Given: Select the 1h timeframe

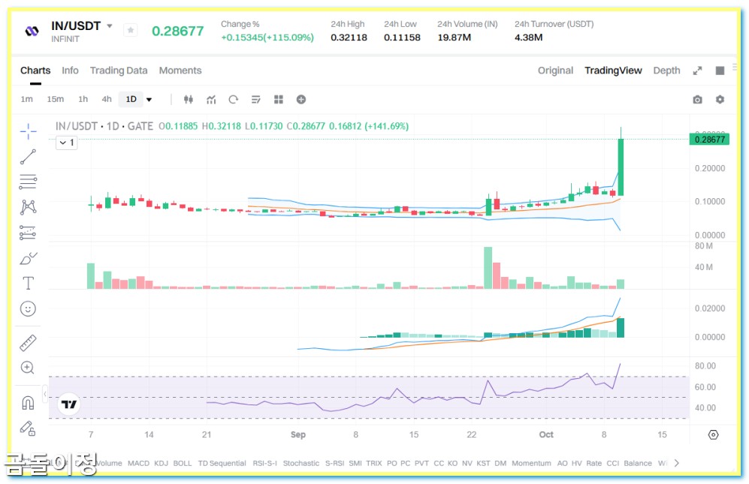Looking at the screenshot, I should (83, 99).
